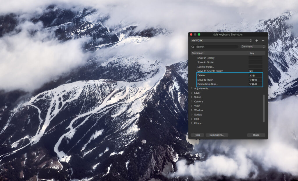Click the minus icon to remove shortcut set
Image resolution: width=298 pixels, height=181 pixels.
click(x=263, y=40)
